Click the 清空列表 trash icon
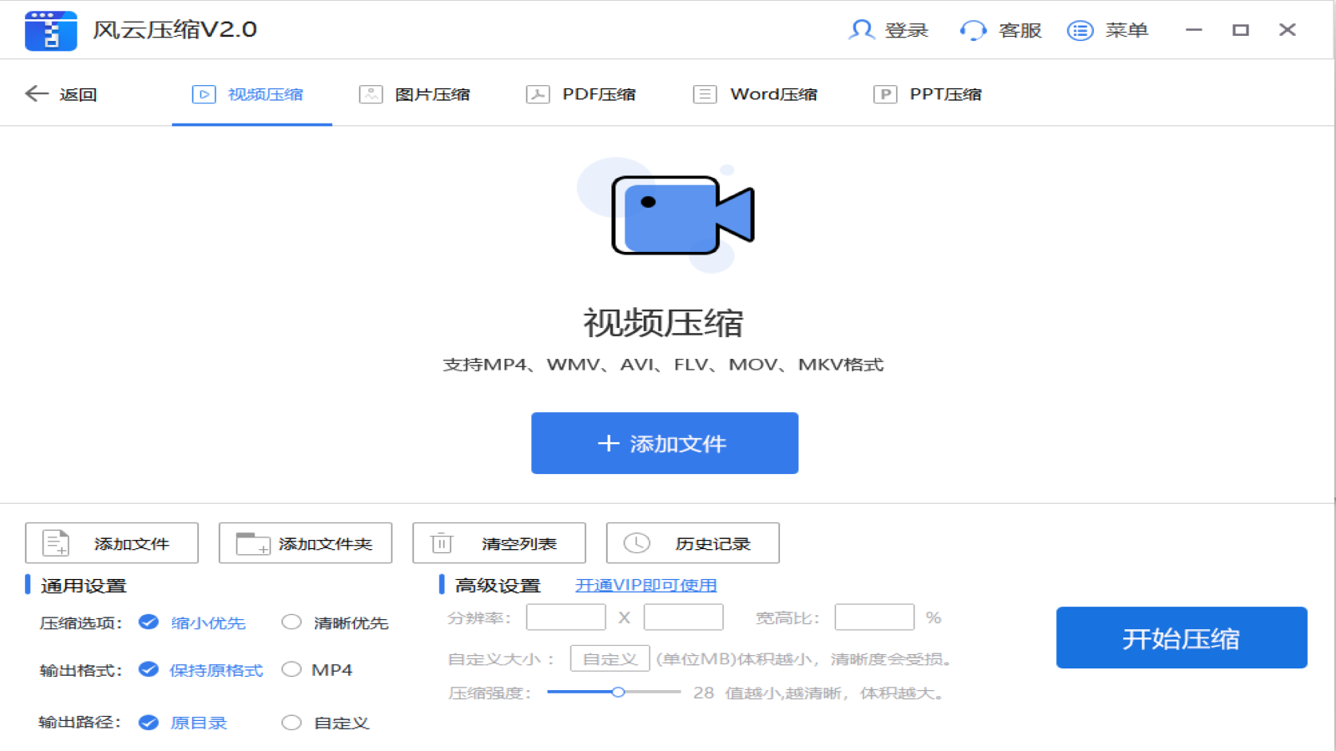This screenshot has height=751, width=1336. coord(442,542)
